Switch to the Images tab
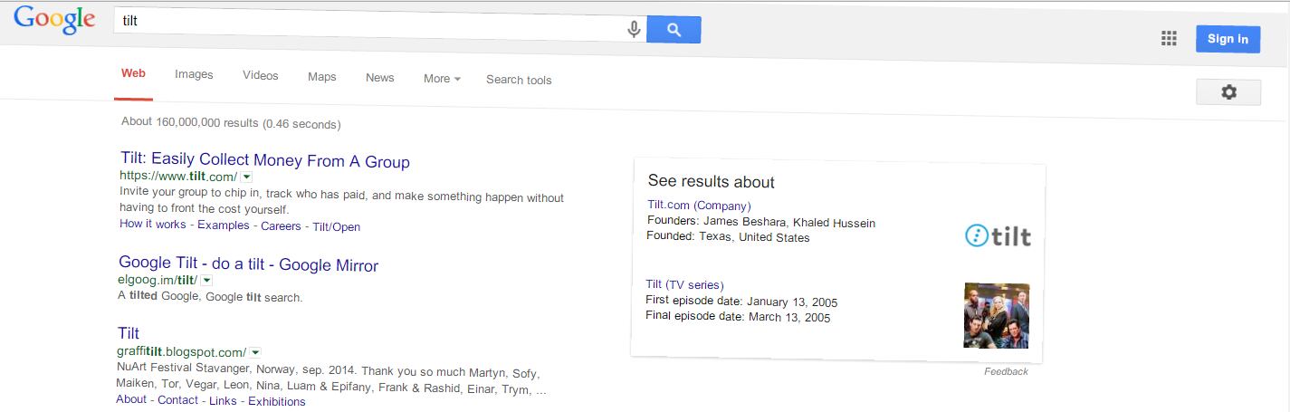1290x412 pixels. [194, 75]
